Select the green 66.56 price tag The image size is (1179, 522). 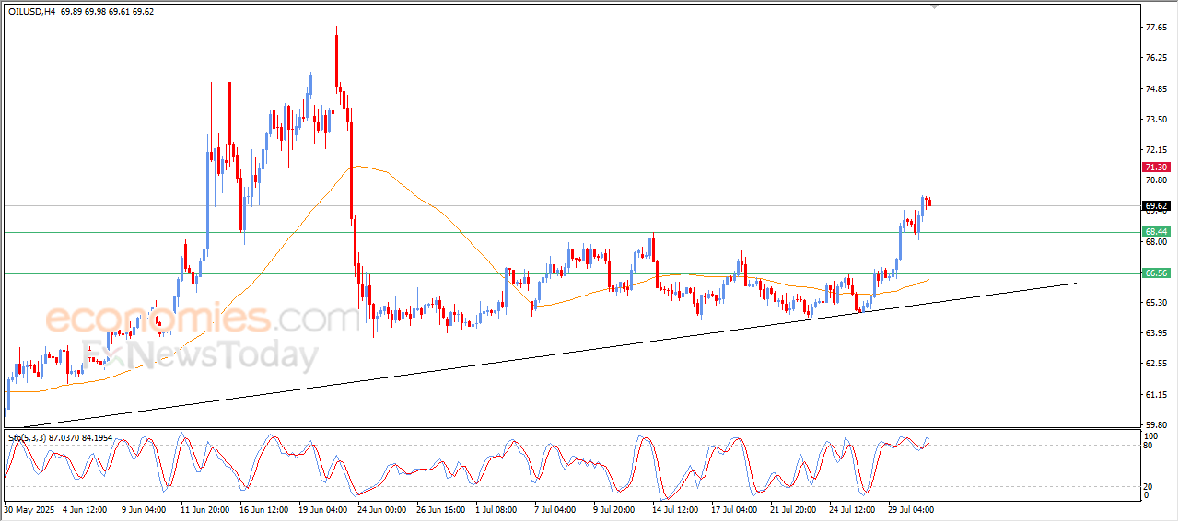(x=1156, y=273)
